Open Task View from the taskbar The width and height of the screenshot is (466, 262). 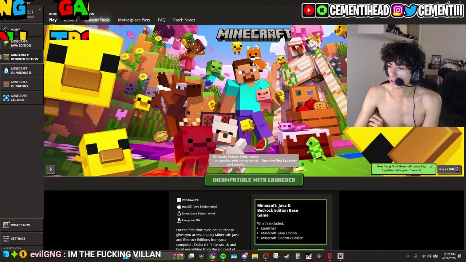point(191,256)
